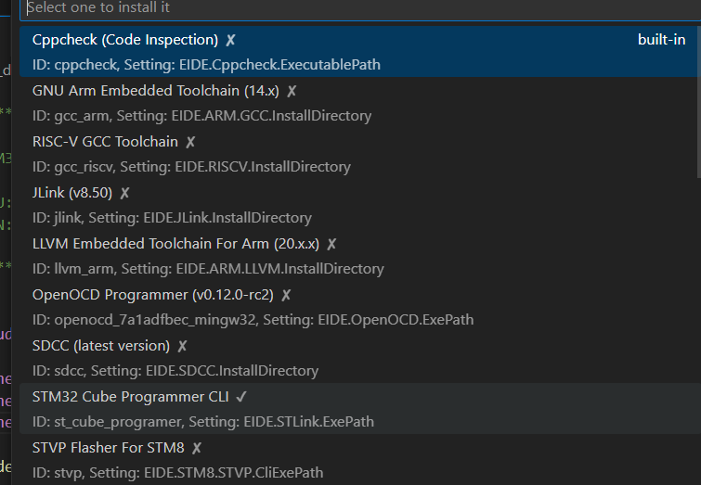Choose STVP Flasher For STM8
Viewport: 701px width, 485px height.
click(x=360, y=459)
